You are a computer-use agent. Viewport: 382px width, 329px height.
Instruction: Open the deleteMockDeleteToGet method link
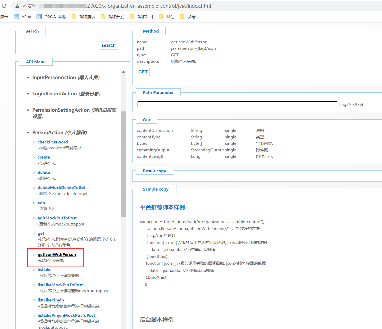(x=62, y=188)
